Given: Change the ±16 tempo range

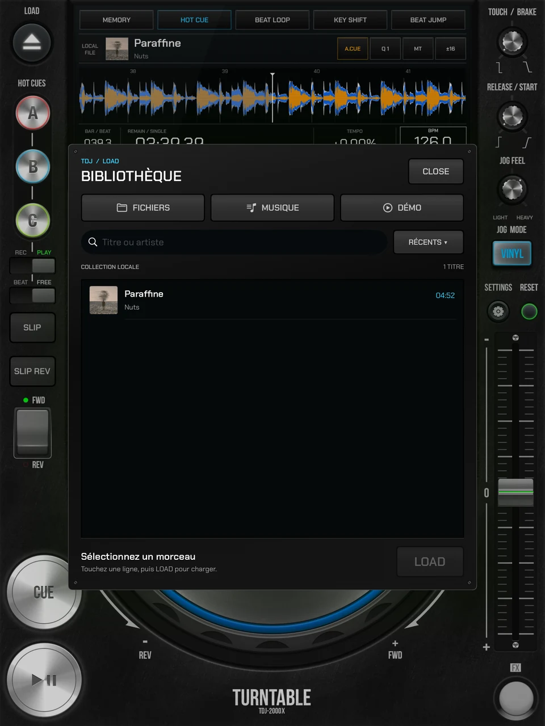Looking at the screenshot, I should pos(450,49).
